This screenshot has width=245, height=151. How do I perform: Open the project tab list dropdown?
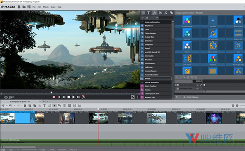[47, 102]
